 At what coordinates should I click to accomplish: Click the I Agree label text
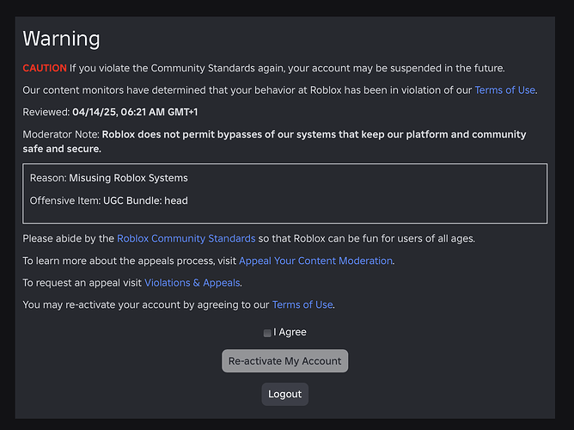coord(290,332)
